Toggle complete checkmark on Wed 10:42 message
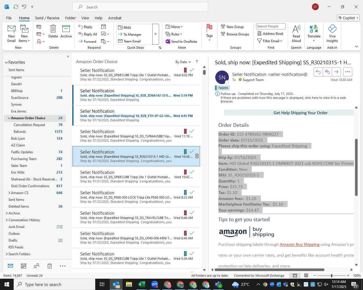363x290 pixels. pyautogui.click(x=192, y=172)
